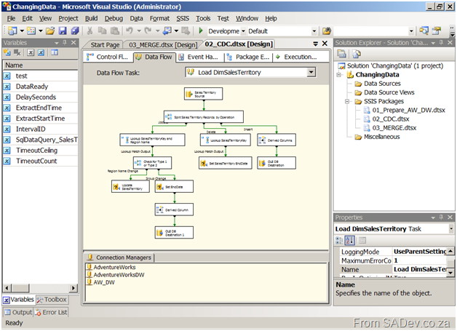Click the Save toolbar icon
Screen dimensions: 457x331
click(x=63, y=31)
